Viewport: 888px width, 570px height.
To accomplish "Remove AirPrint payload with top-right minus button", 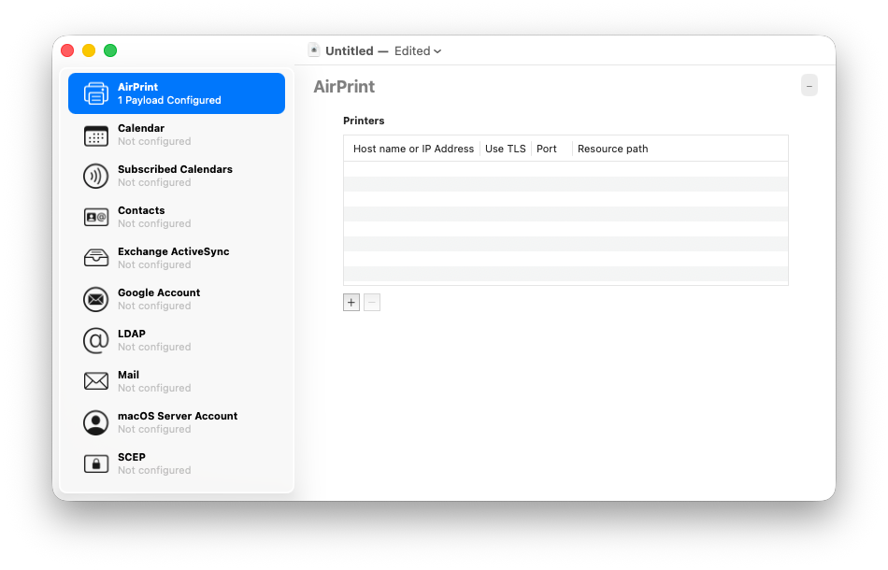I will (x=809, y=86).
